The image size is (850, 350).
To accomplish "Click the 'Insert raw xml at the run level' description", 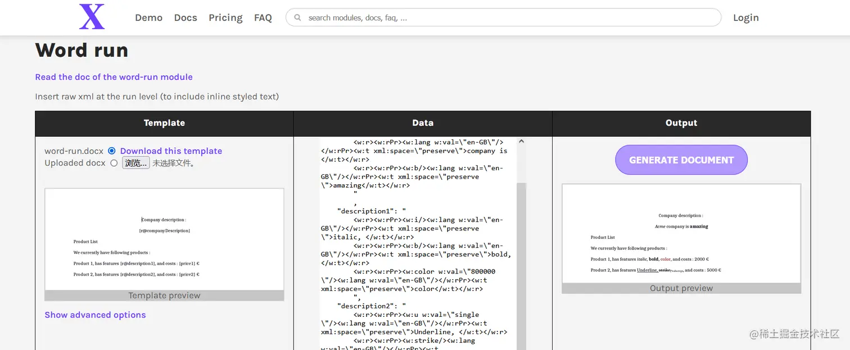I will click(x=157, y=97).
